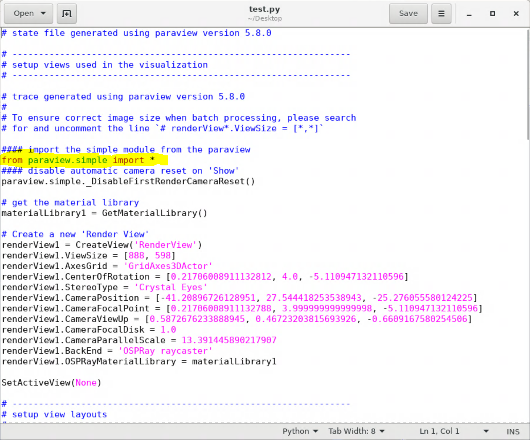Click "# Create a new 'Render View'" comment
The image size is (530, 440).
click(75, 234)
